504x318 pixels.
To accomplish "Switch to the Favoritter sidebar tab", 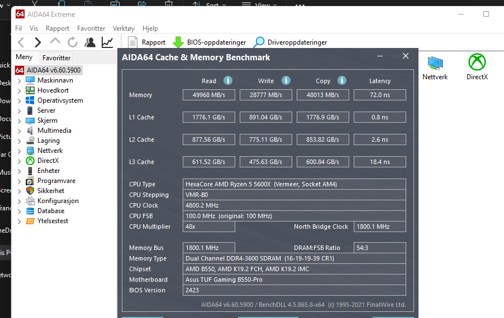I will (56, 58).
